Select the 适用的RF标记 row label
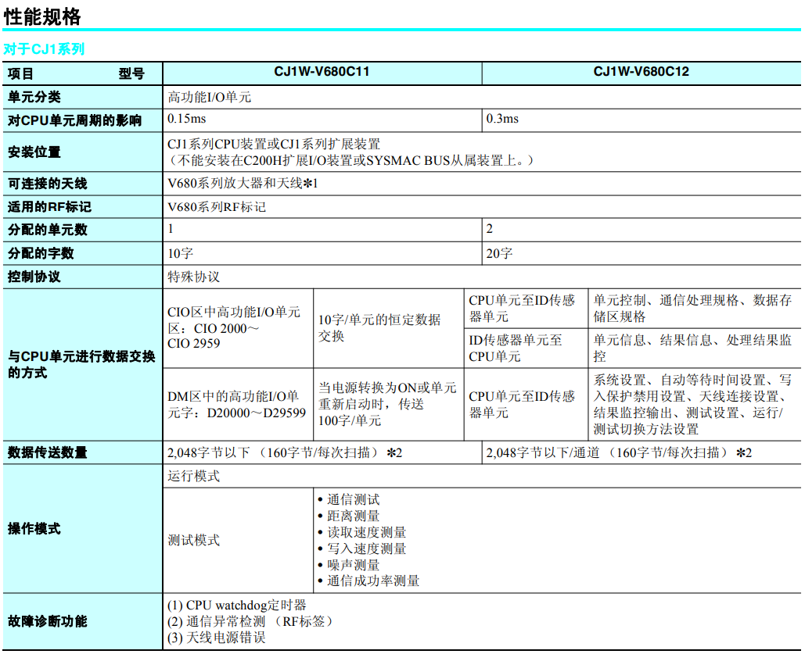The height and width of the screenshot is (654, 805). [x=49, y=207]
